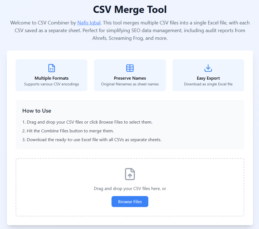Click 'Original filenames as sheet names' text

[130, 84]
